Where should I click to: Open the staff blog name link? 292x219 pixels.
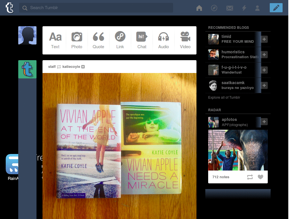[x=52, y=67]
